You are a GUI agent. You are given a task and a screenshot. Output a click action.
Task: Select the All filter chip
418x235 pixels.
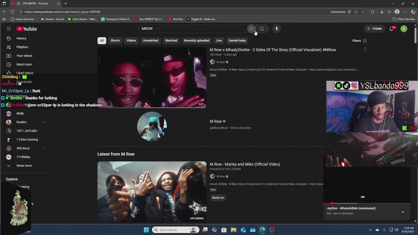tap(102, 40)
